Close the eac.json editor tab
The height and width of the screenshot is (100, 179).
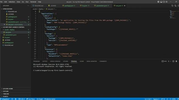125,6
